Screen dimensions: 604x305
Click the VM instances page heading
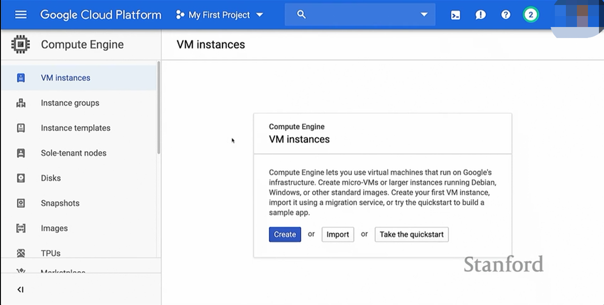pyautogui.click(x=211, y=44)
